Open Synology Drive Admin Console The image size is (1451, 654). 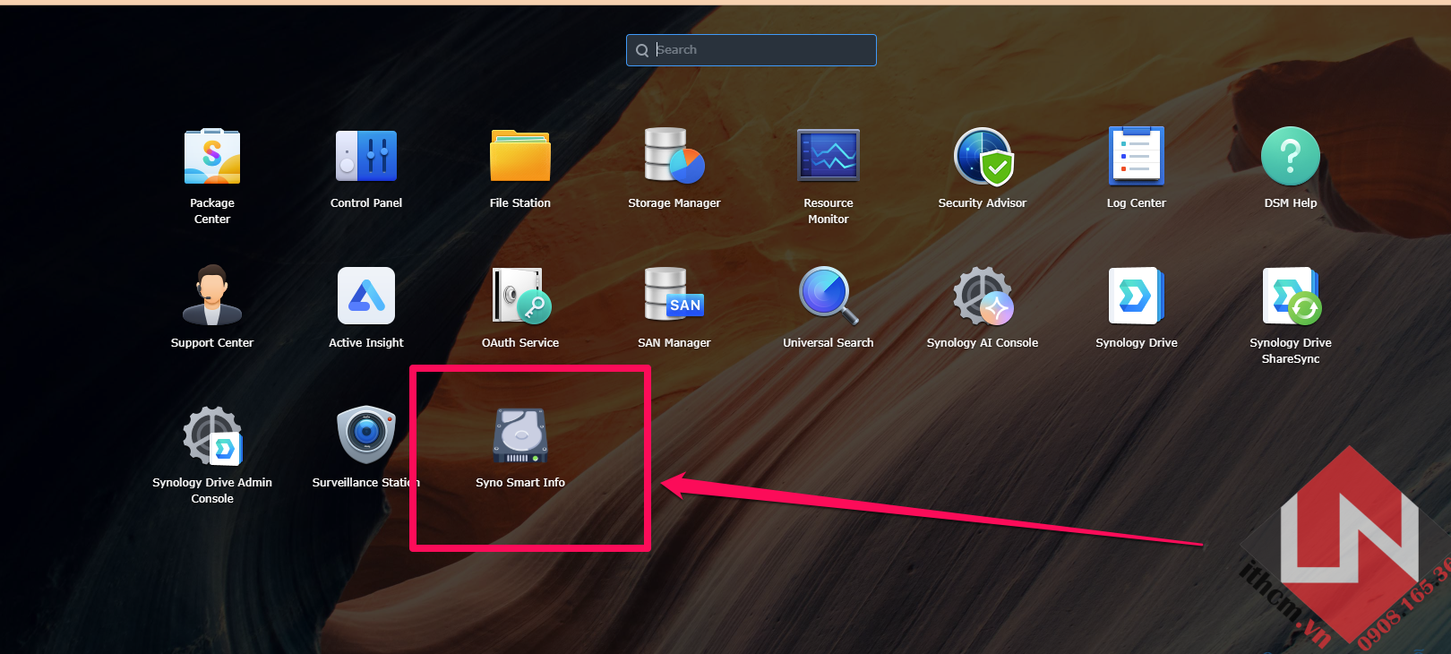(212, 435)
